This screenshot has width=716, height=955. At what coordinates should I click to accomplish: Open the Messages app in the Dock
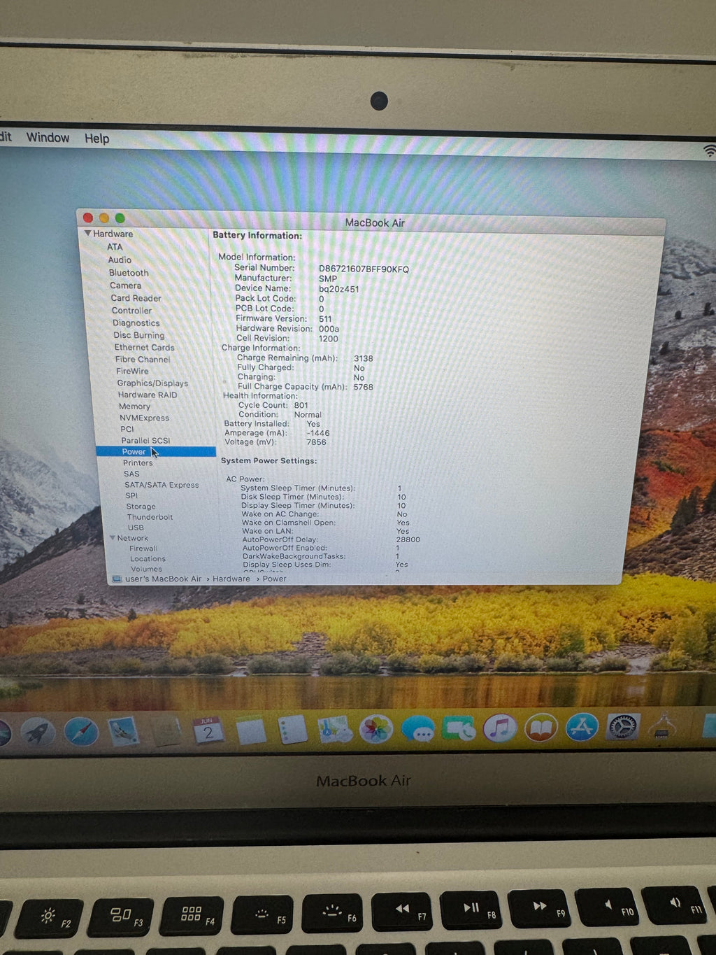tap(417, 729)
